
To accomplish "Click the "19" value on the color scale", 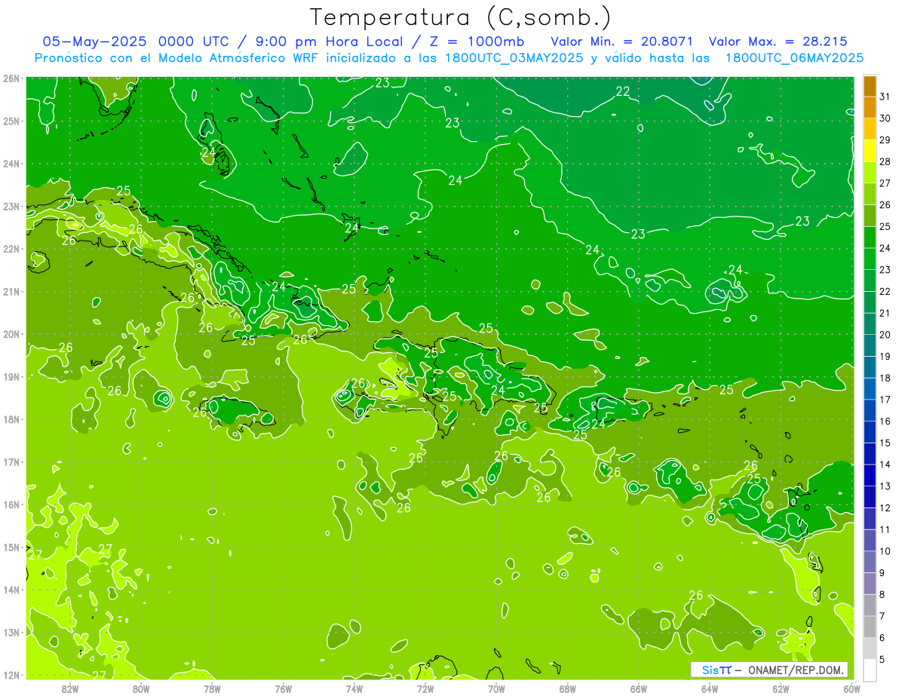I will coord(885,356).
